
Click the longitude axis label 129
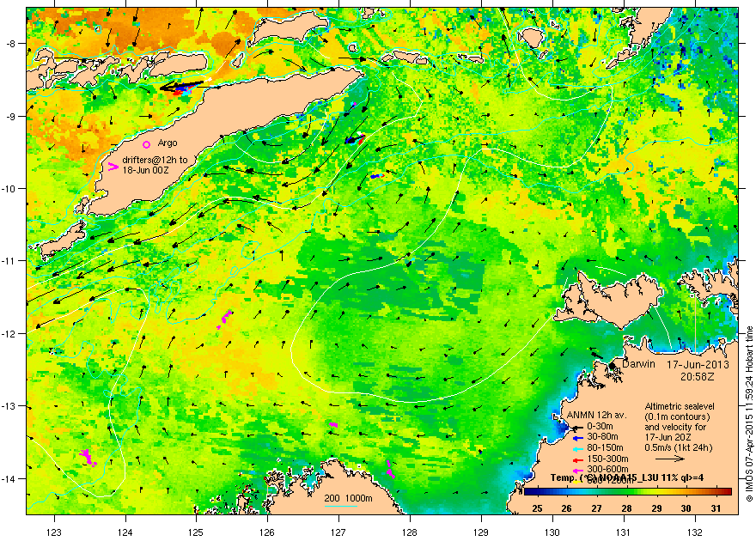click(481, 532)
